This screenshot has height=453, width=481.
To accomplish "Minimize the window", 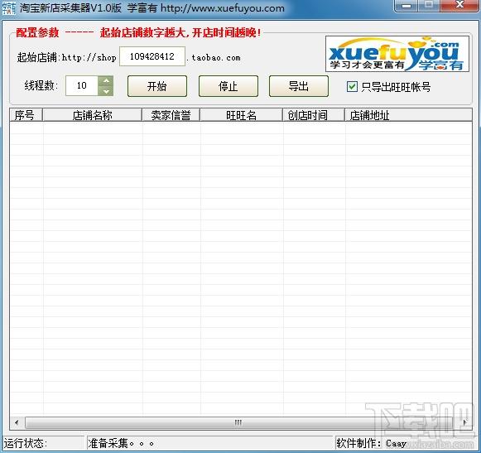I will point(406,6).
